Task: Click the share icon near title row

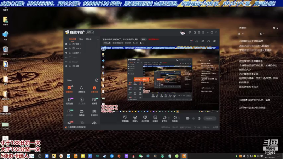Action: [214, 41]
